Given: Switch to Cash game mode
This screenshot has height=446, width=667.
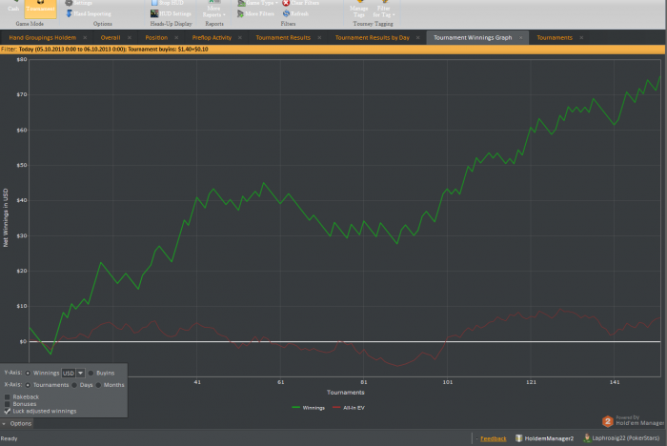Looking at the screenshot, I should coord(13,8).
